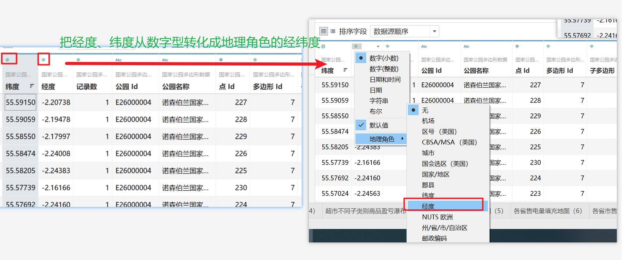The width and height of the screenshot is (622, 260).
Task: Select 国家/地区 geographic role
Action: [x=448, y=174]
